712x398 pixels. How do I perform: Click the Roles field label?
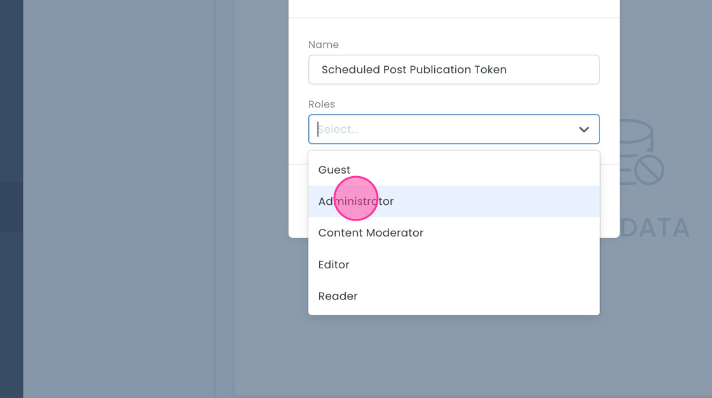322,104
